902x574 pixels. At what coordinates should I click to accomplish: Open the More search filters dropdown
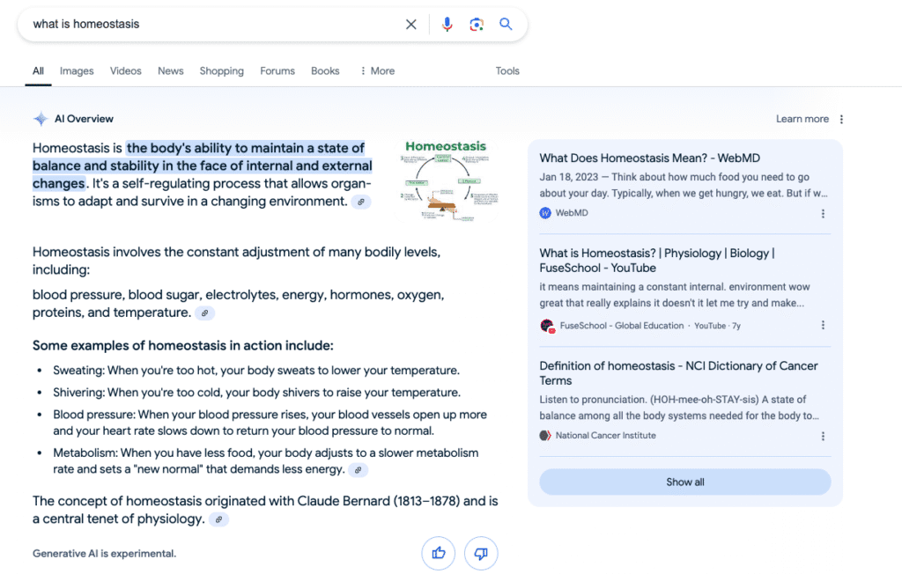point(377,71)
